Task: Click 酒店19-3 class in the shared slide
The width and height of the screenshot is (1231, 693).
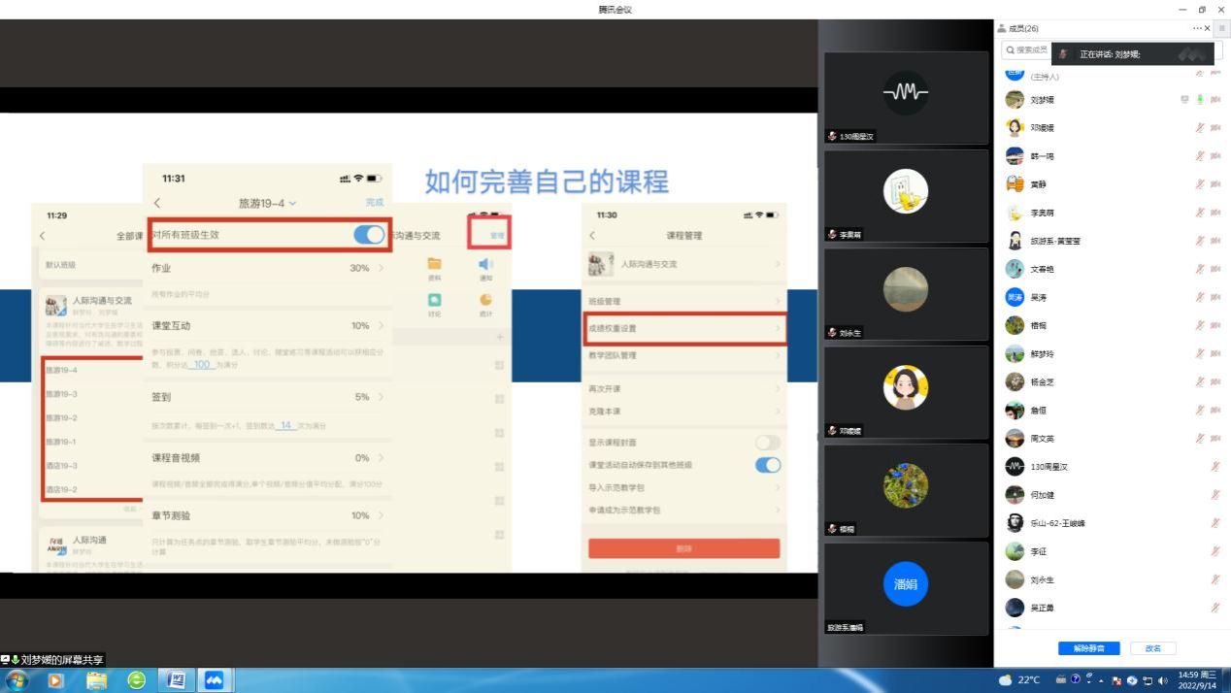Action: pos(61,465)
